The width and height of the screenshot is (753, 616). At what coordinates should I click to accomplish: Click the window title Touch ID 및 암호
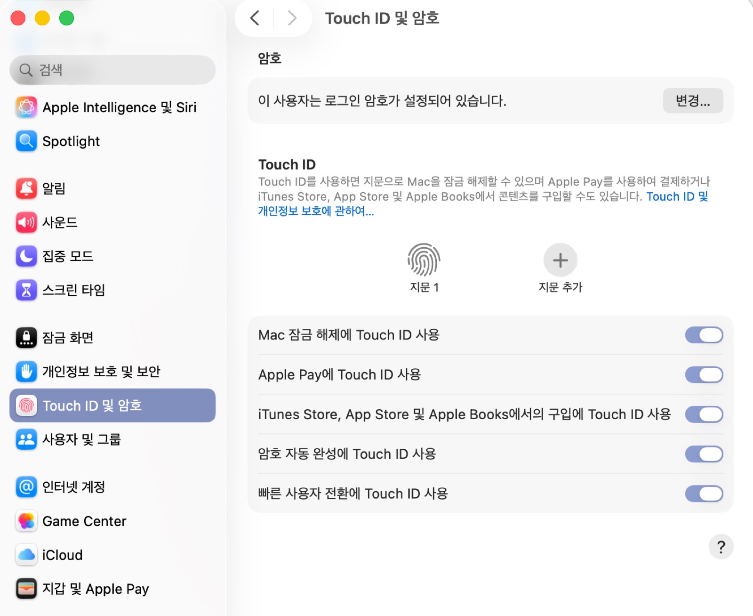(x=382, y=18)
